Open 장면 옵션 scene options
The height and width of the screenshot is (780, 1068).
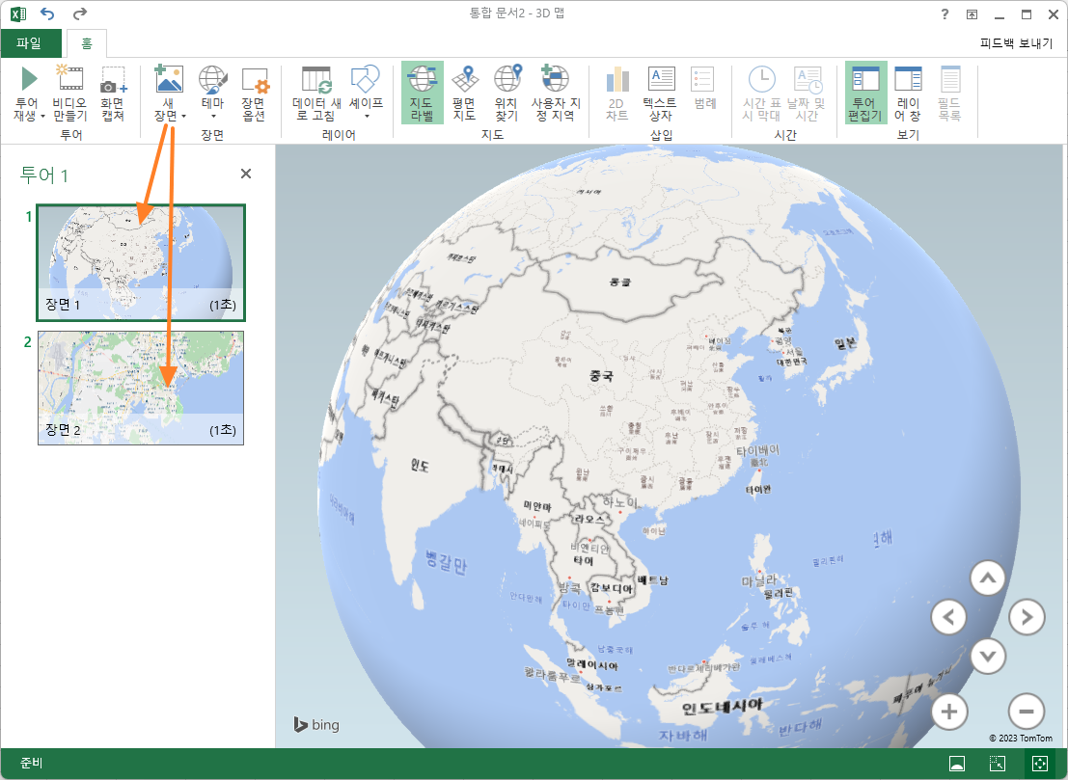(254, 94)
